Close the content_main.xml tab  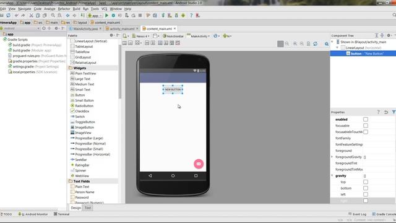click(174, 28)
